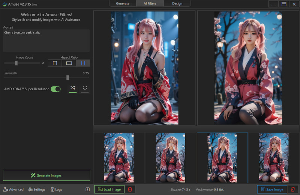Delete the loaded input image with red trash
This screenshot has width=300, height=195.
pyautogui.click(x=130, y=189)
